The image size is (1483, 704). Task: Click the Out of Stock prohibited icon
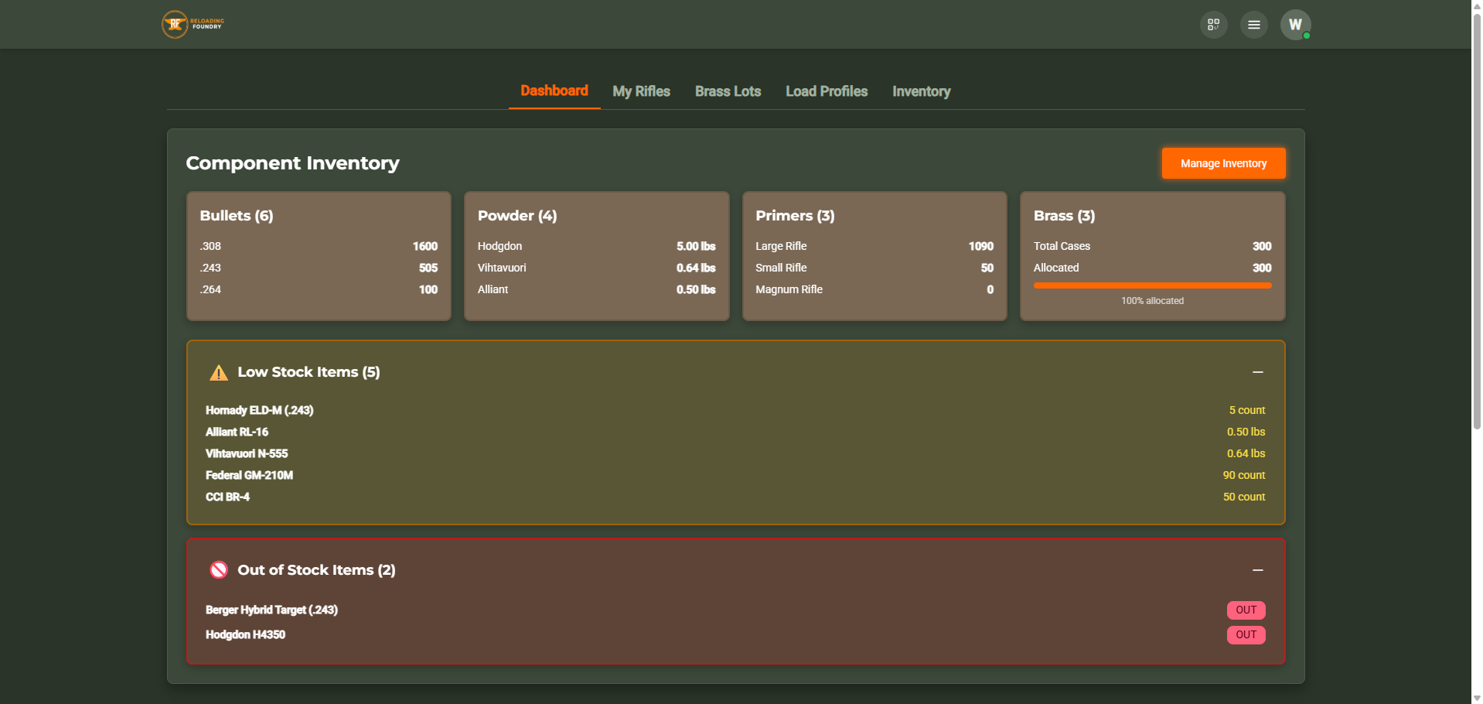click(219, 570)
